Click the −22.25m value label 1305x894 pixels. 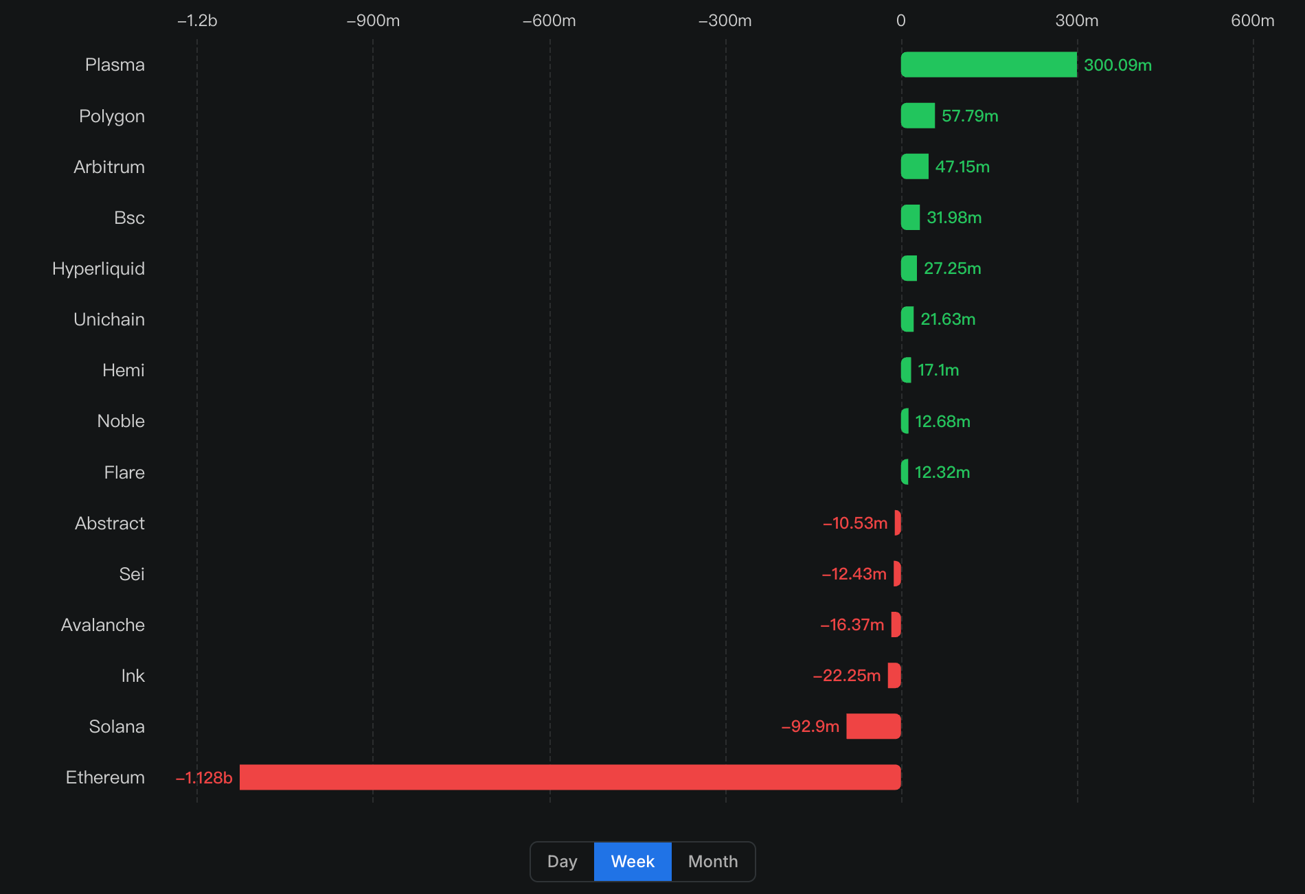pos(847,675)
